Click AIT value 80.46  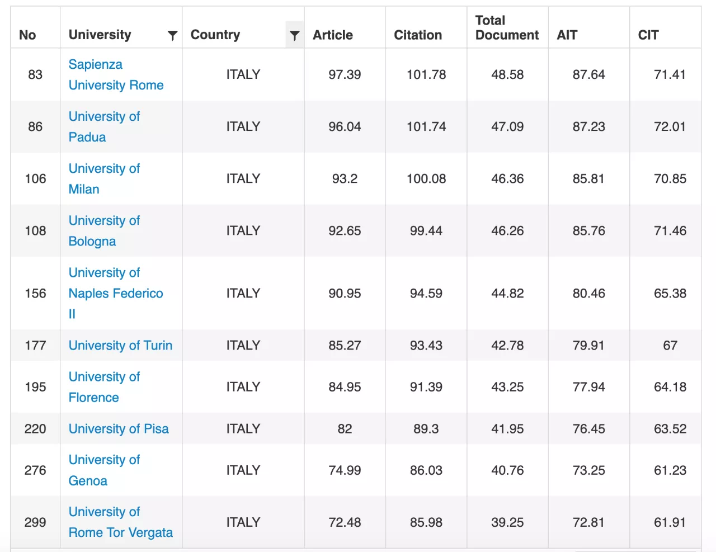(589, 293)
